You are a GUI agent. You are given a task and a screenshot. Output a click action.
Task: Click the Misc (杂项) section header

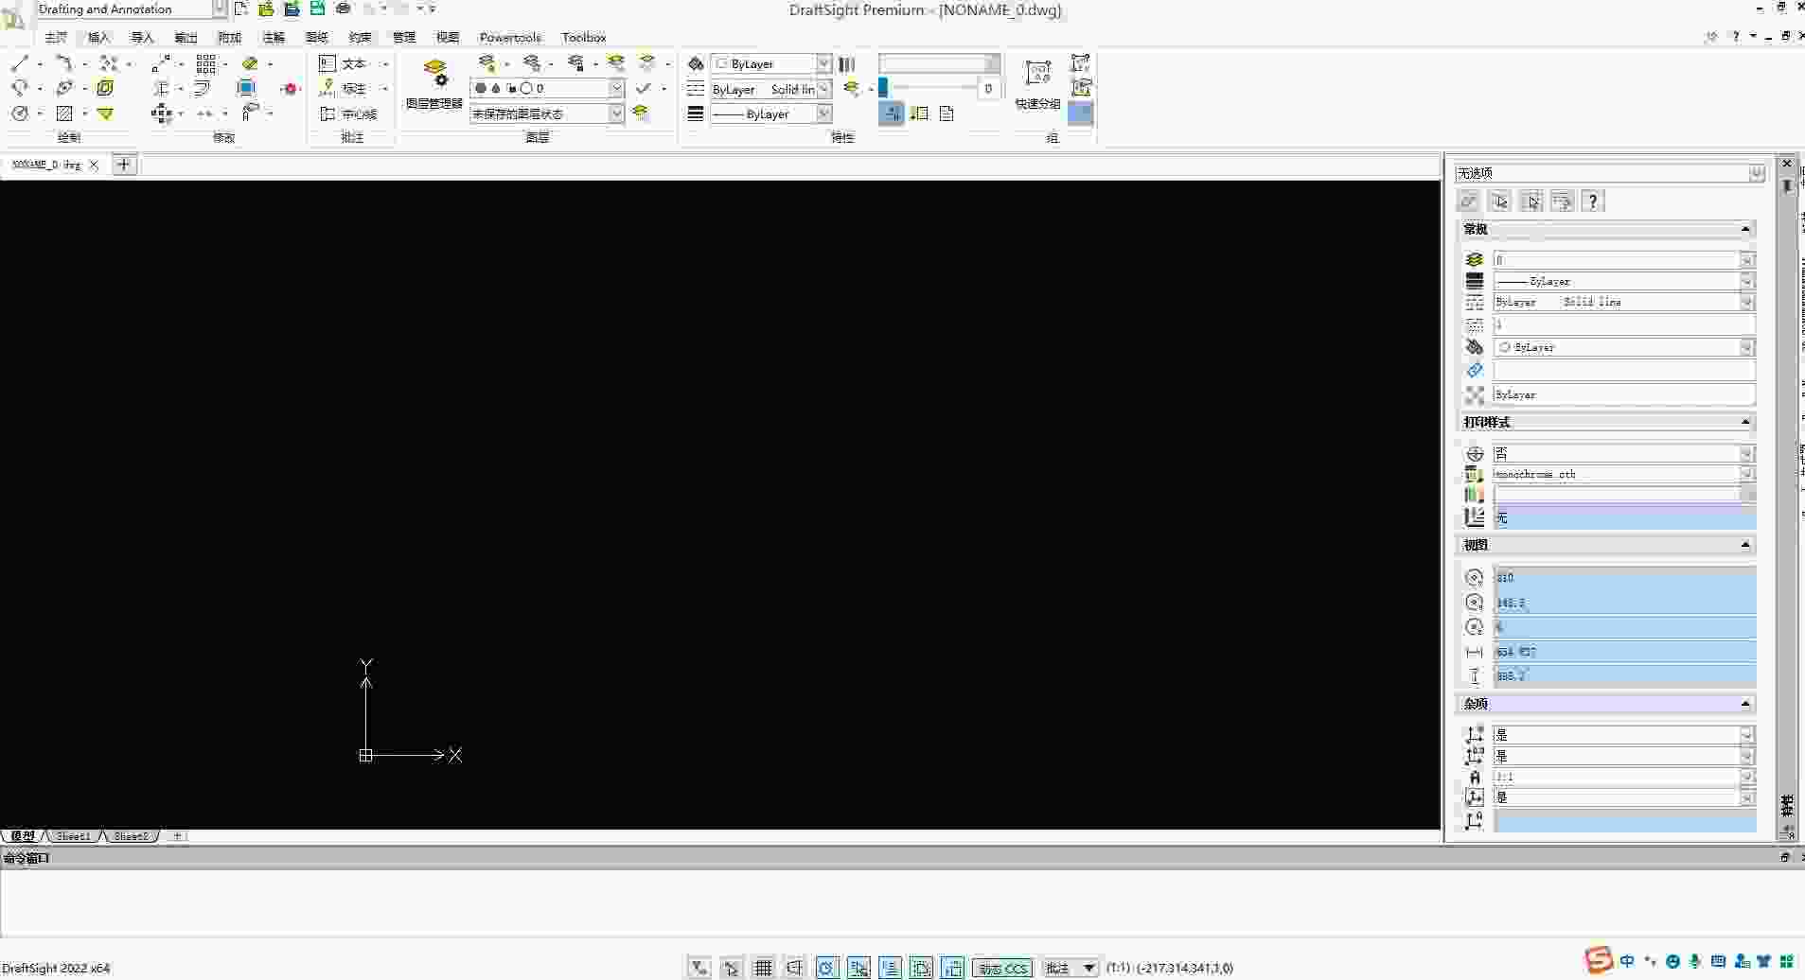1606,704
